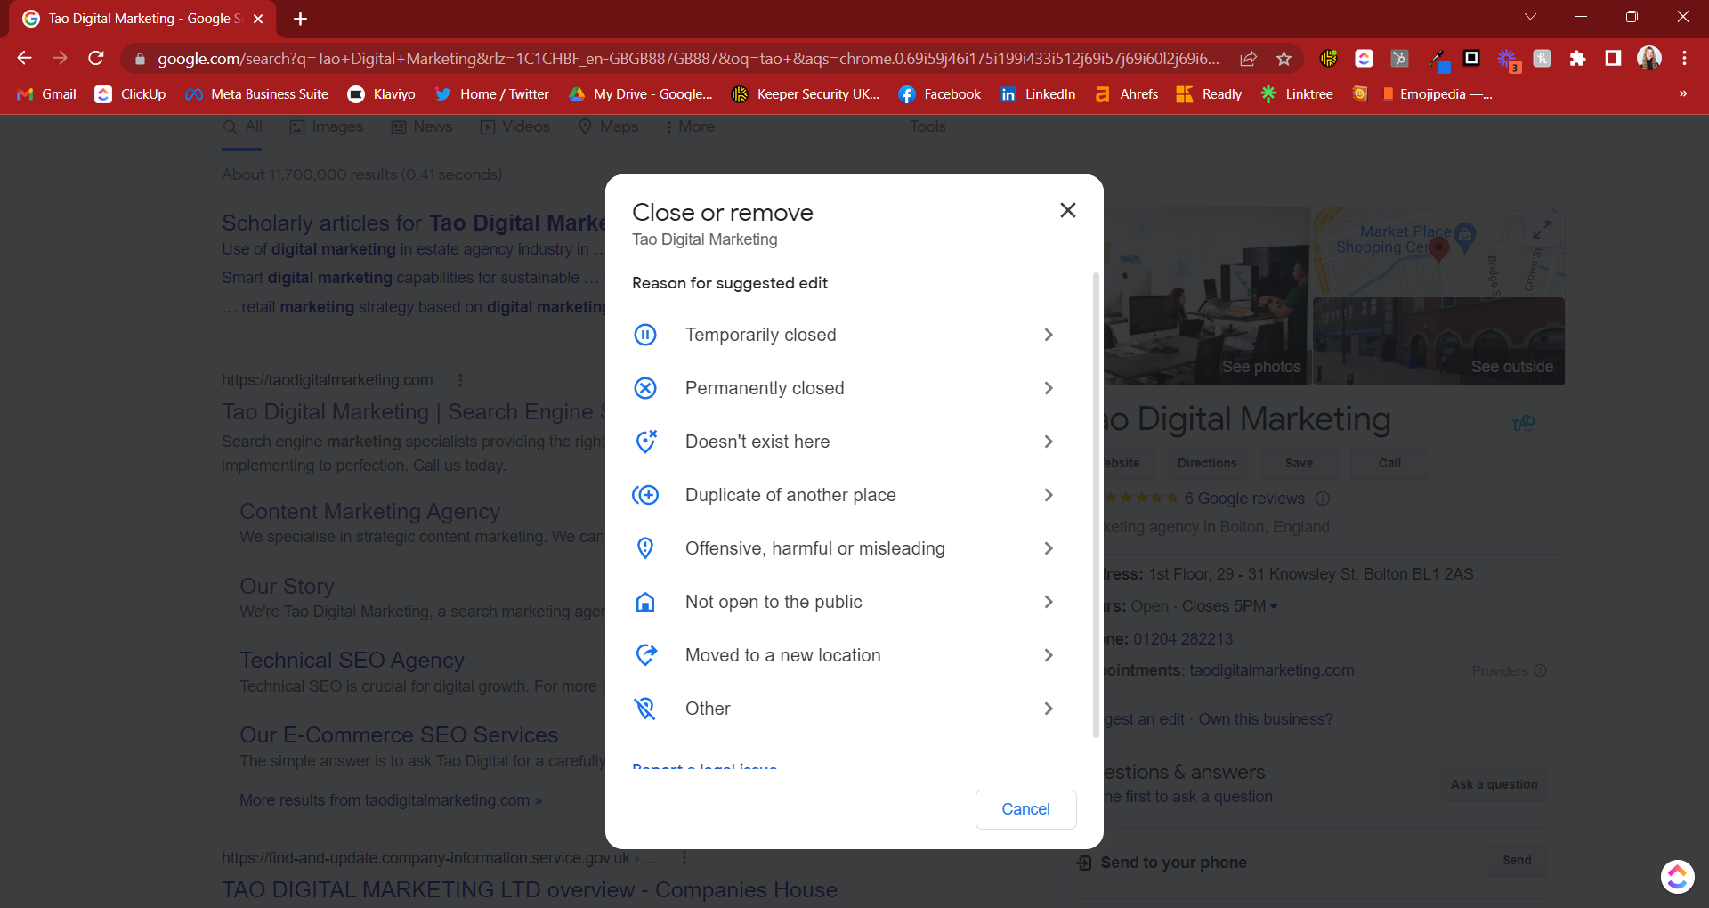The width and height of the screenshot is (1709, 908).
Task: Open the Klaviyo bookmark
Action: point(382,94)
